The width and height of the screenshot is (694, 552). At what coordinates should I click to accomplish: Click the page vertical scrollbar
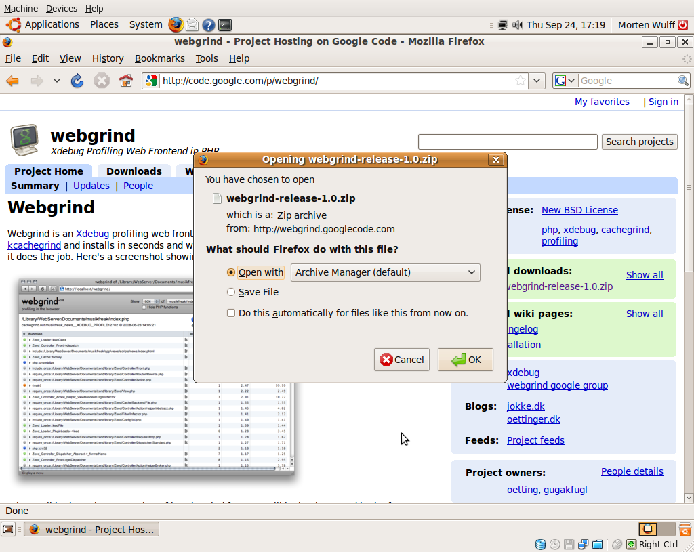click(689, 188)
